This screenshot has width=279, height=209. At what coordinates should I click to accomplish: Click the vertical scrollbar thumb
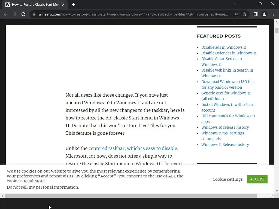277,30
